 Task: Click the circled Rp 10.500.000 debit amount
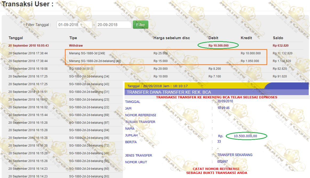tap(218, 46)
